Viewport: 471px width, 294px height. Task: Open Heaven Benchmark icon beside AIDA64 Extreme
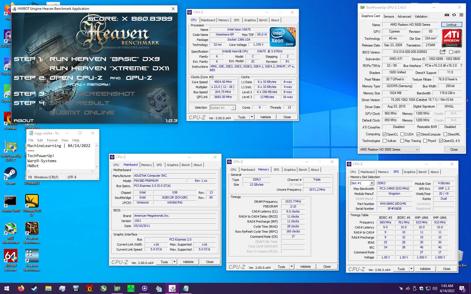click(x=32, y=260)
